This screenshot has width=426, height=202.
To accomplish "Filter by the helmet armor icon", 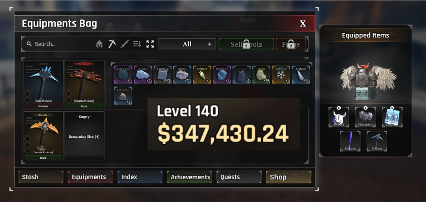I will (99, 44).
